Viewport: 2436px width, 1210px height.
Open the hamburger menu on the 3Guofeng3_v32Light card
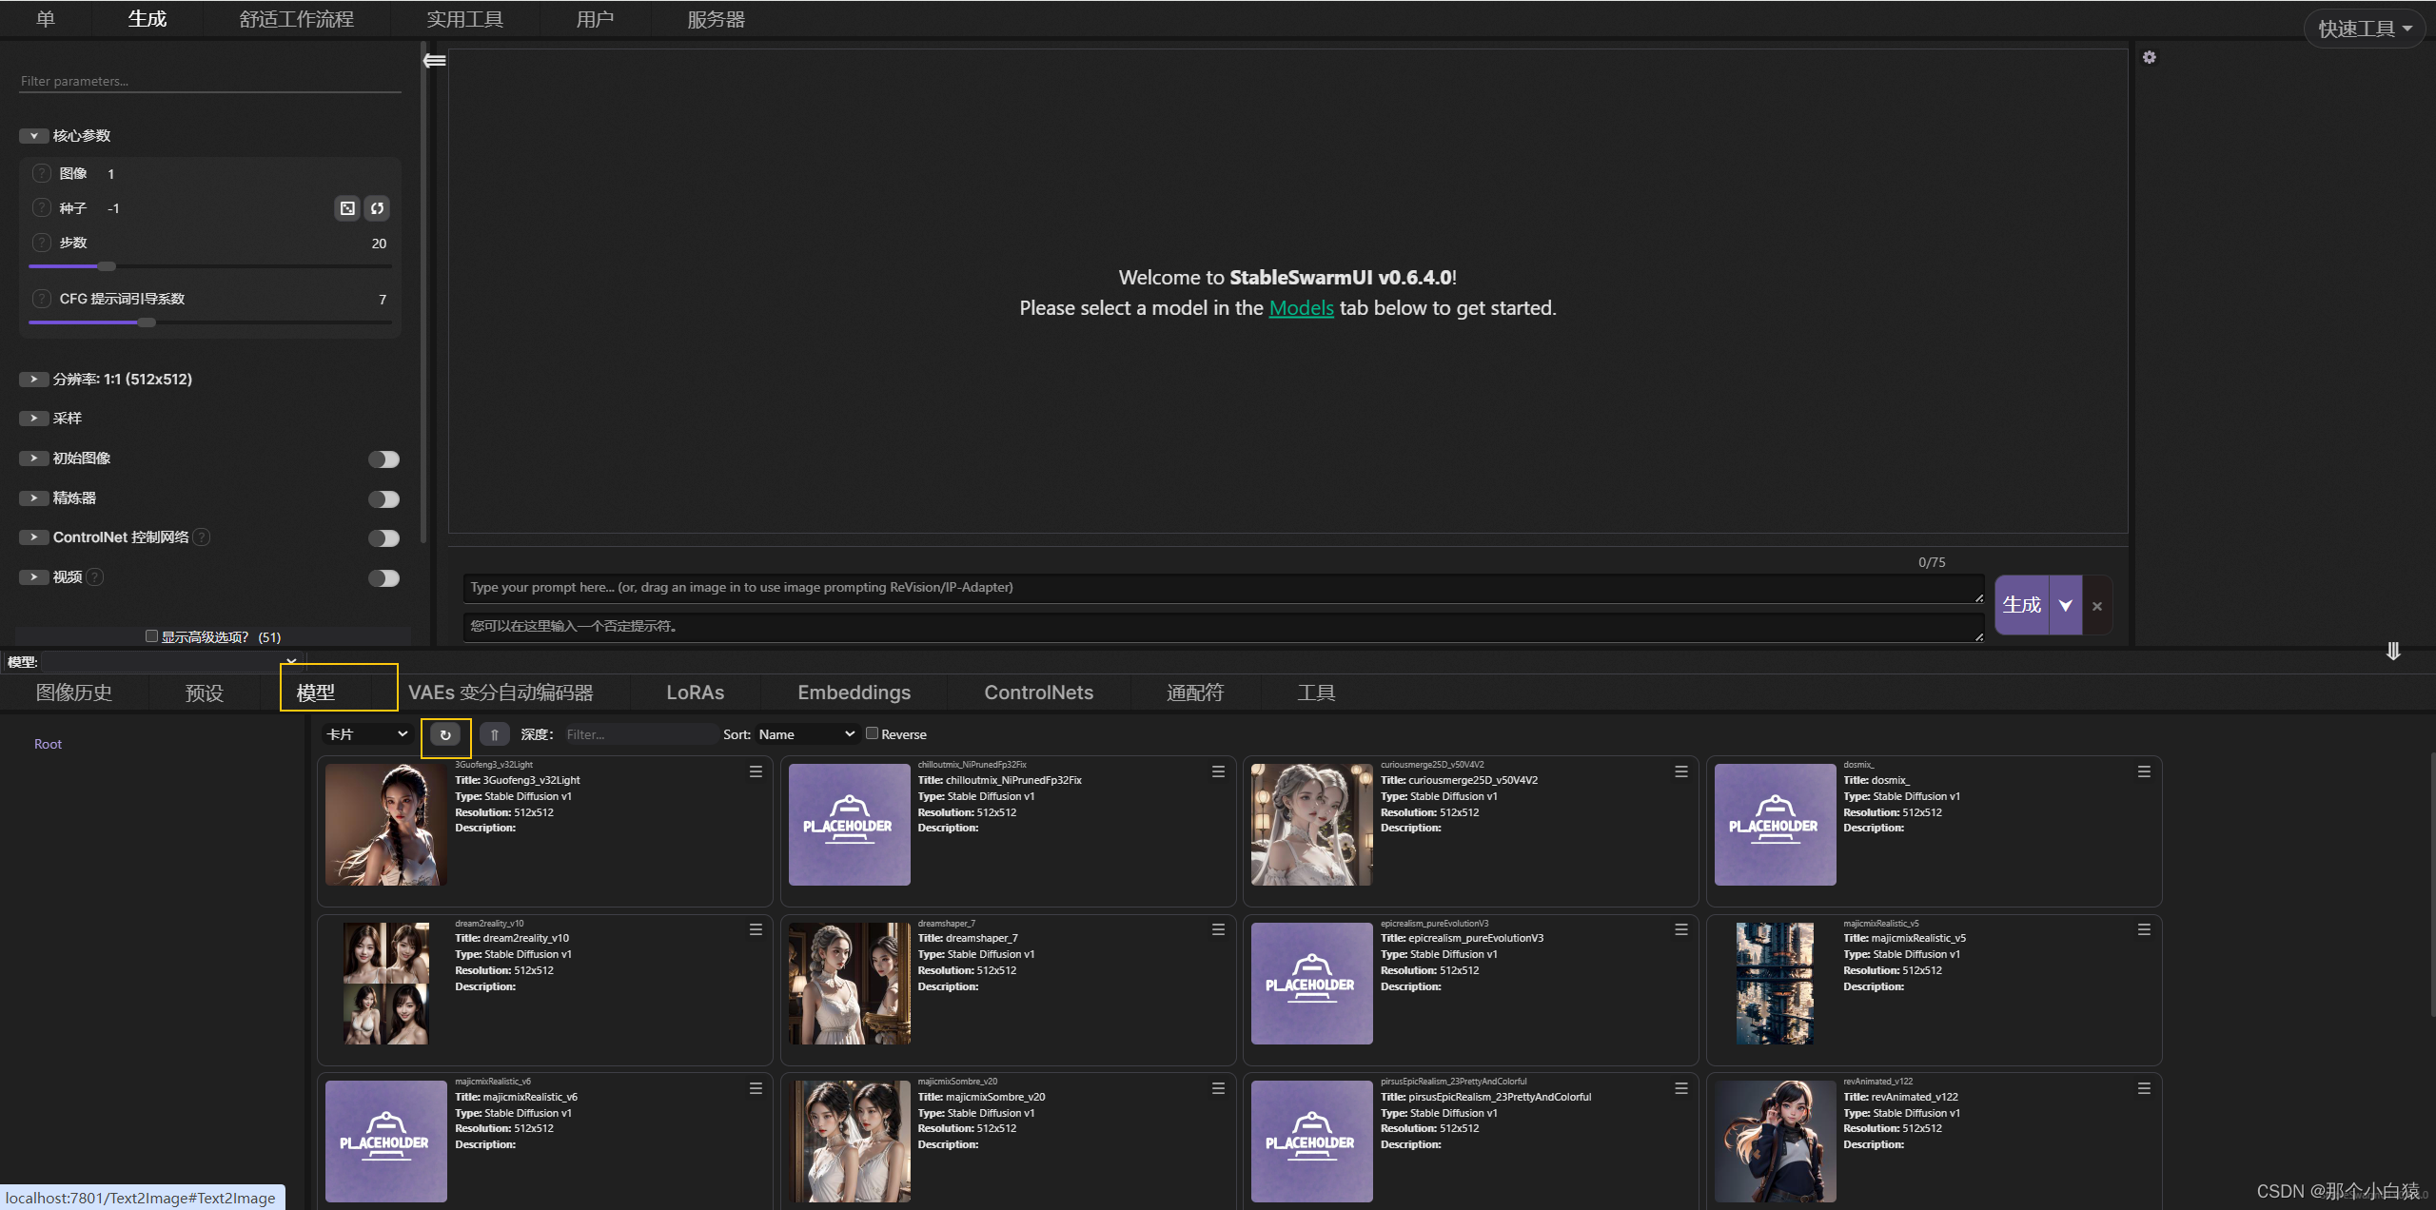point(756,772)
